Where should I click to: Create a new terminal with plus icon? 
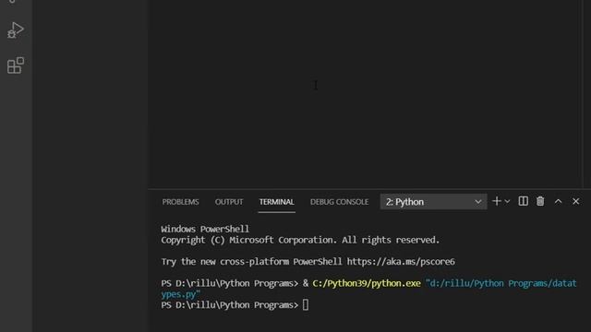pyautogui.click(x=497, y=201)
